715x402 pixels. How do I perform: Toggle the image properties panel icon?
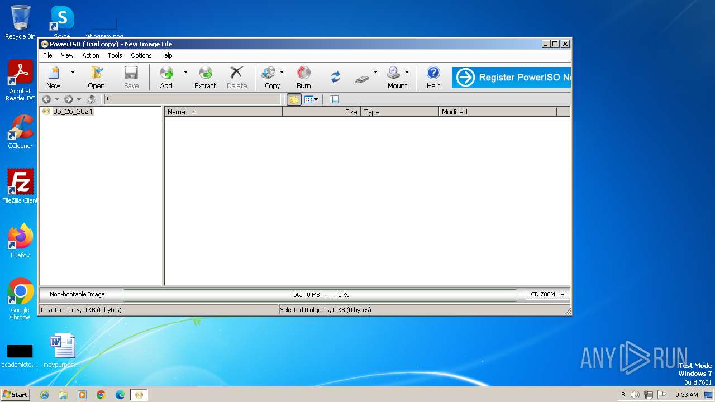[334, 99]
